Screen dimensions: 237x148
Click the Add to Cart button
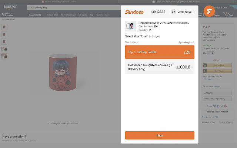coord(217,65)
